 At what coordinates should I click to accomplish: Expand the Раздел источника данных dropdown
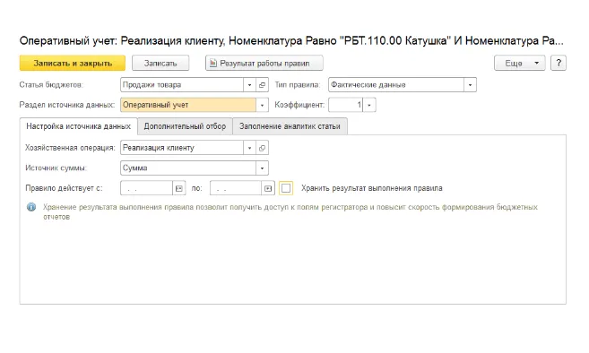(x=262, y=105)
